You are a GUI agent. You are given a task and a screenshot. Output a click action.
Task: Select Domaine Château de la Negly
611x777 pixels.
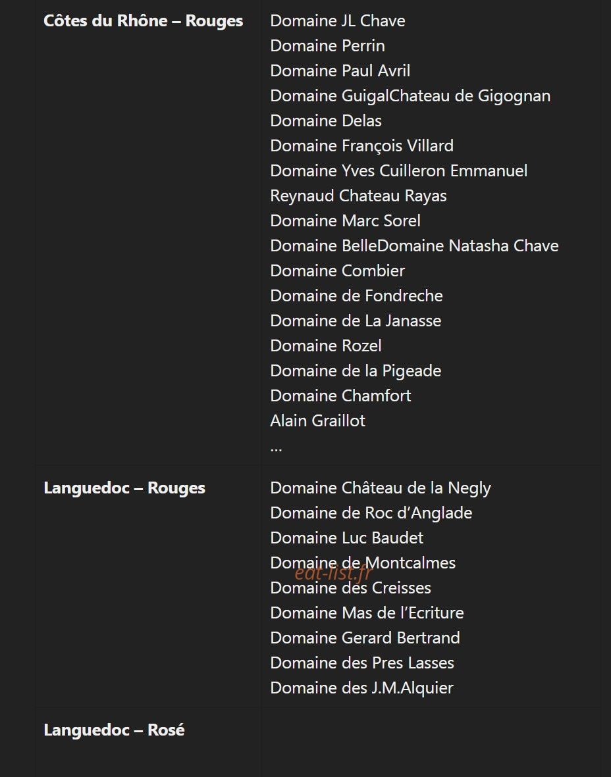[381, 488]
